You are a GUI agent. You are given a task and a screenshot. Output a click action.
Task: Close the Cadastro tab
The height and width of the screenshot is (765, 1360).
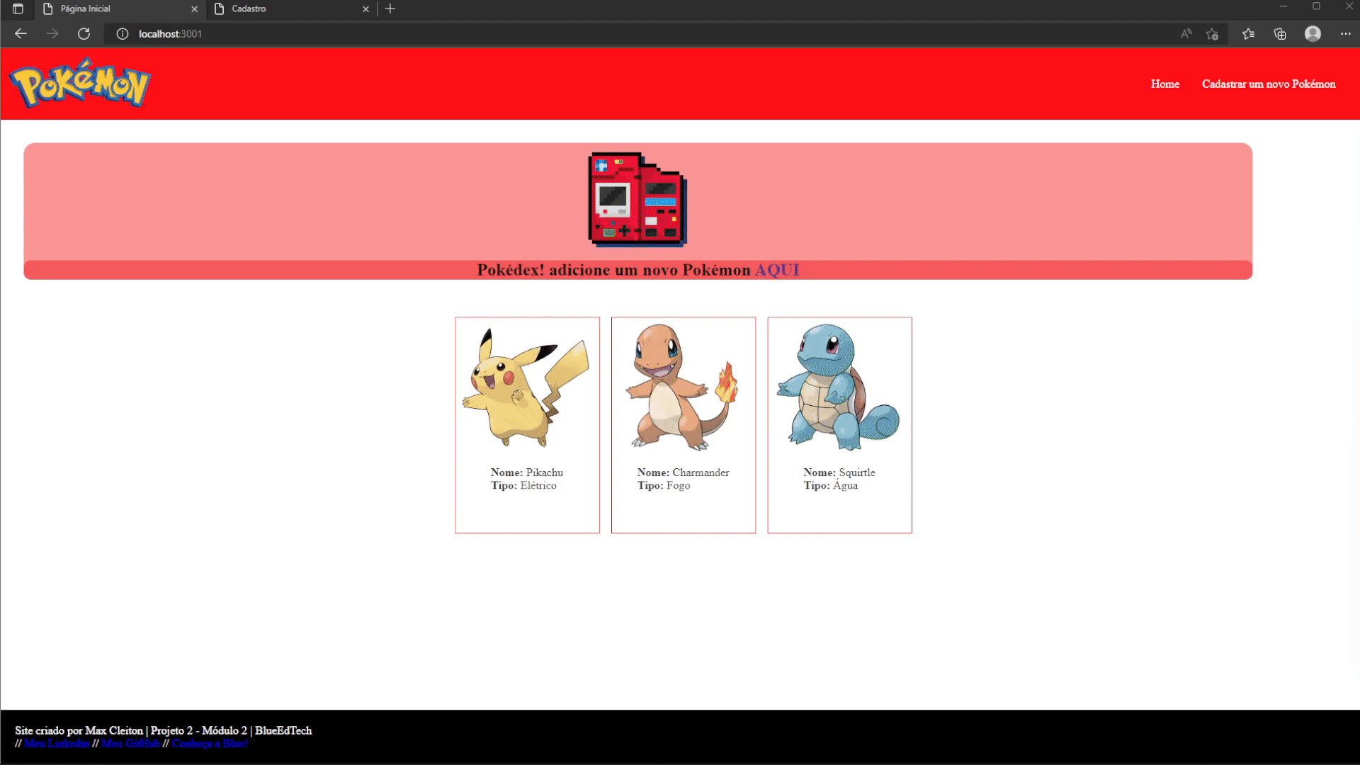click(x=365, y=9)
